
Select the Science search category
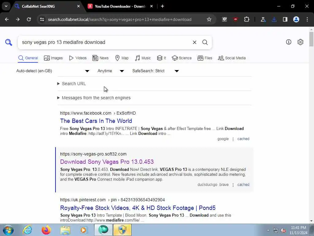[x=182, y=58]
